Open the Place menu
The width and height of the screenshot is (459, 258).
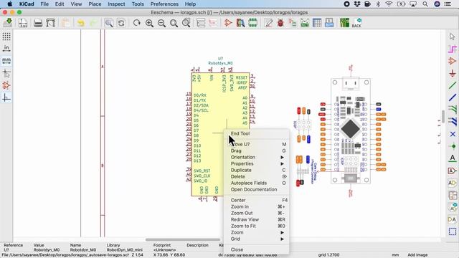point(95,4)
